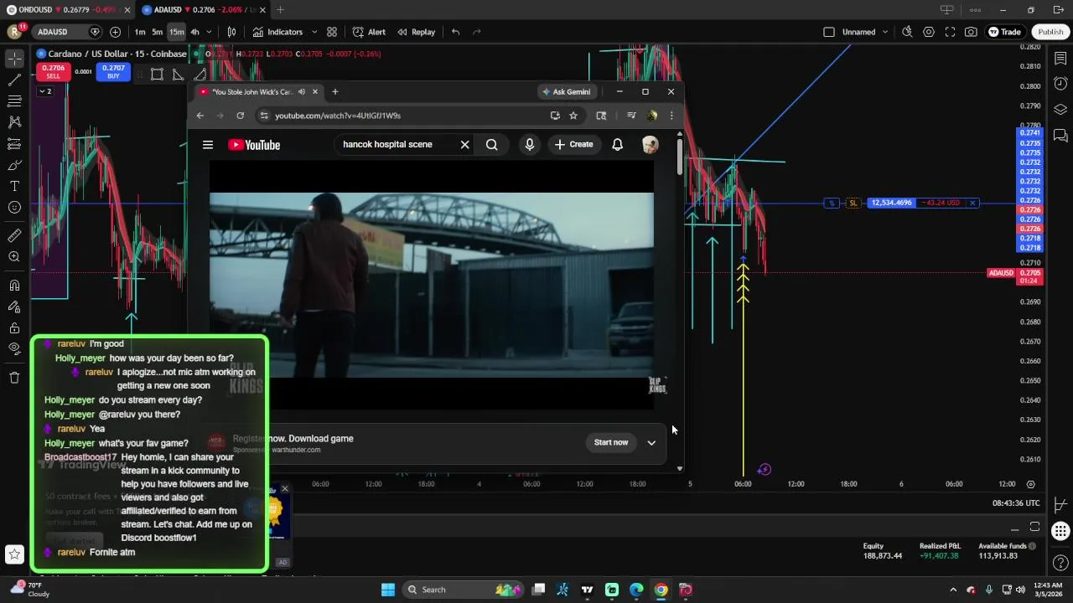Open the Fibonacci retracement tools
Image resolution: width=1073 pixels, height=603 pixels.
point(14,101)
